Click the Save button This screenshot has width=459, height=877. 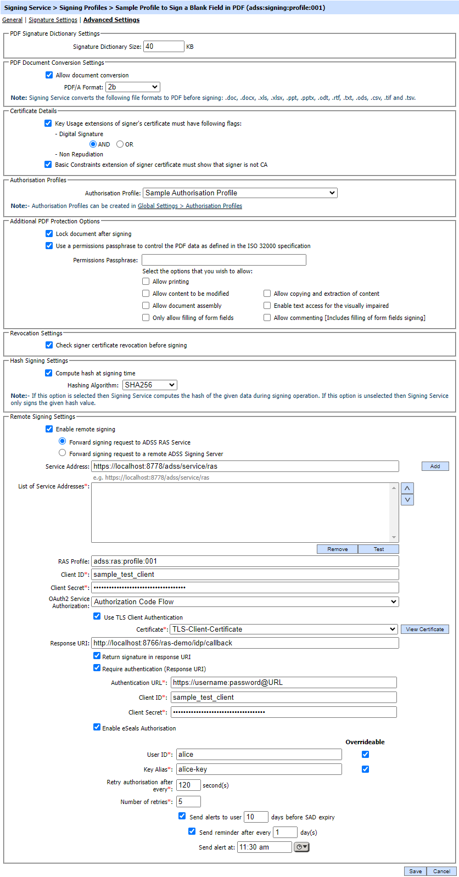click(416, 871)
